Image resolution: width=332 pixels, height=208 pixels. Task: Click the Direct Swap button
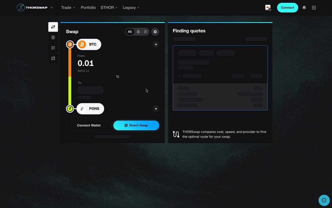tap(136, 125)
